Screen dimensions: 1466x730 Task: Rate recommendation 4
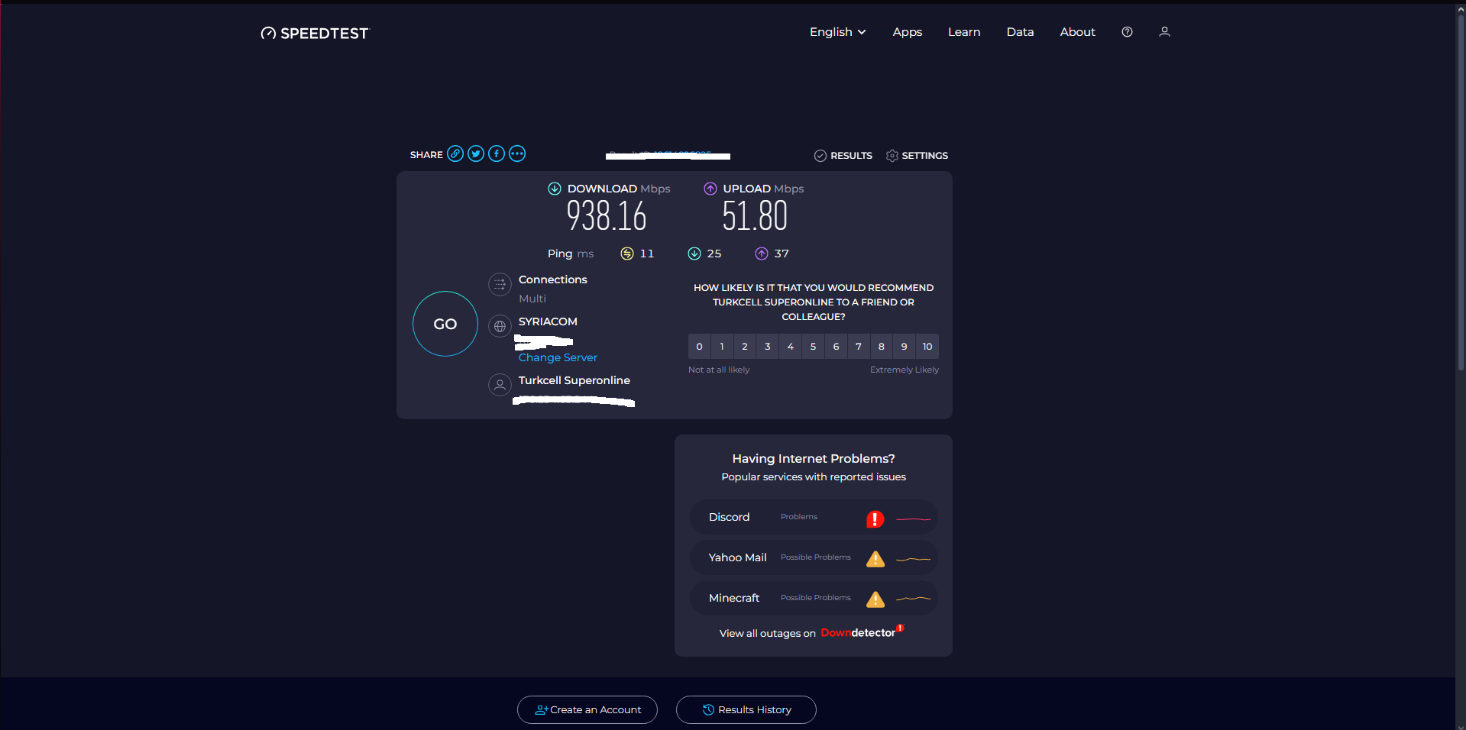[x=791, y=346]
